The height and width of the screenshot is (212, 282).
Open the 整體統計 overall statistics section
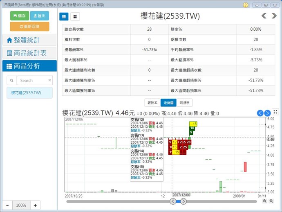29,40
